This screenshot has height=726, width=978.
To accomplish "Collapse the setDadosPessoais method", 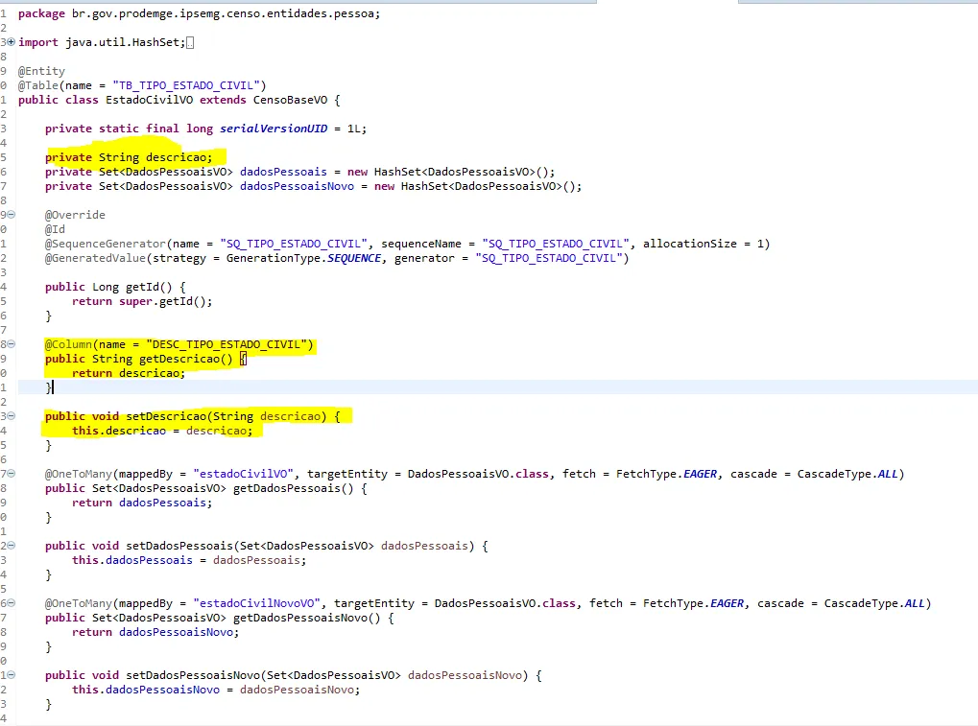I will 12,546.
